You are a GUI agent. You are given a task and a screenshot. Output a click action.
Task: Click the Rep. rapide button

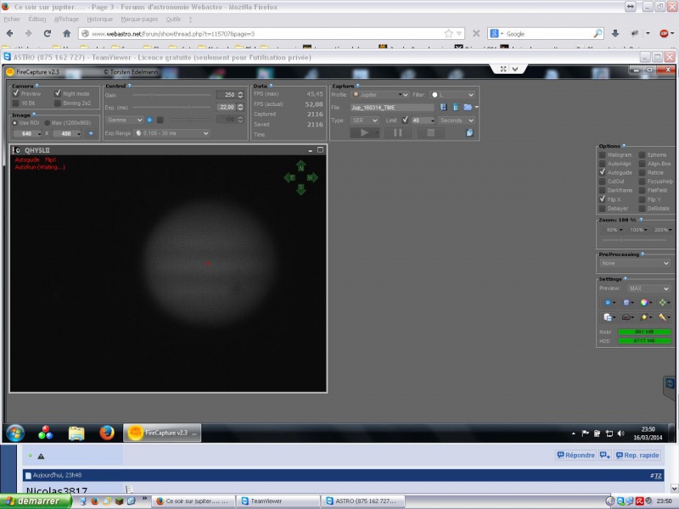coord(637,455)
